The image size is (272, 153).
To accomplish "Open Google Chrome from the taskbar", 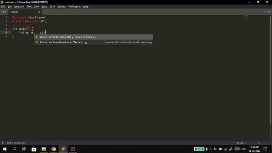I will point(54,149).
